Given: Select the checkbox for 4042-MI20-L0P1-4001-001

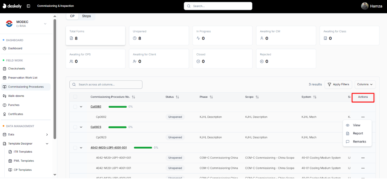Looking at the screenshot, I should 75,147.
